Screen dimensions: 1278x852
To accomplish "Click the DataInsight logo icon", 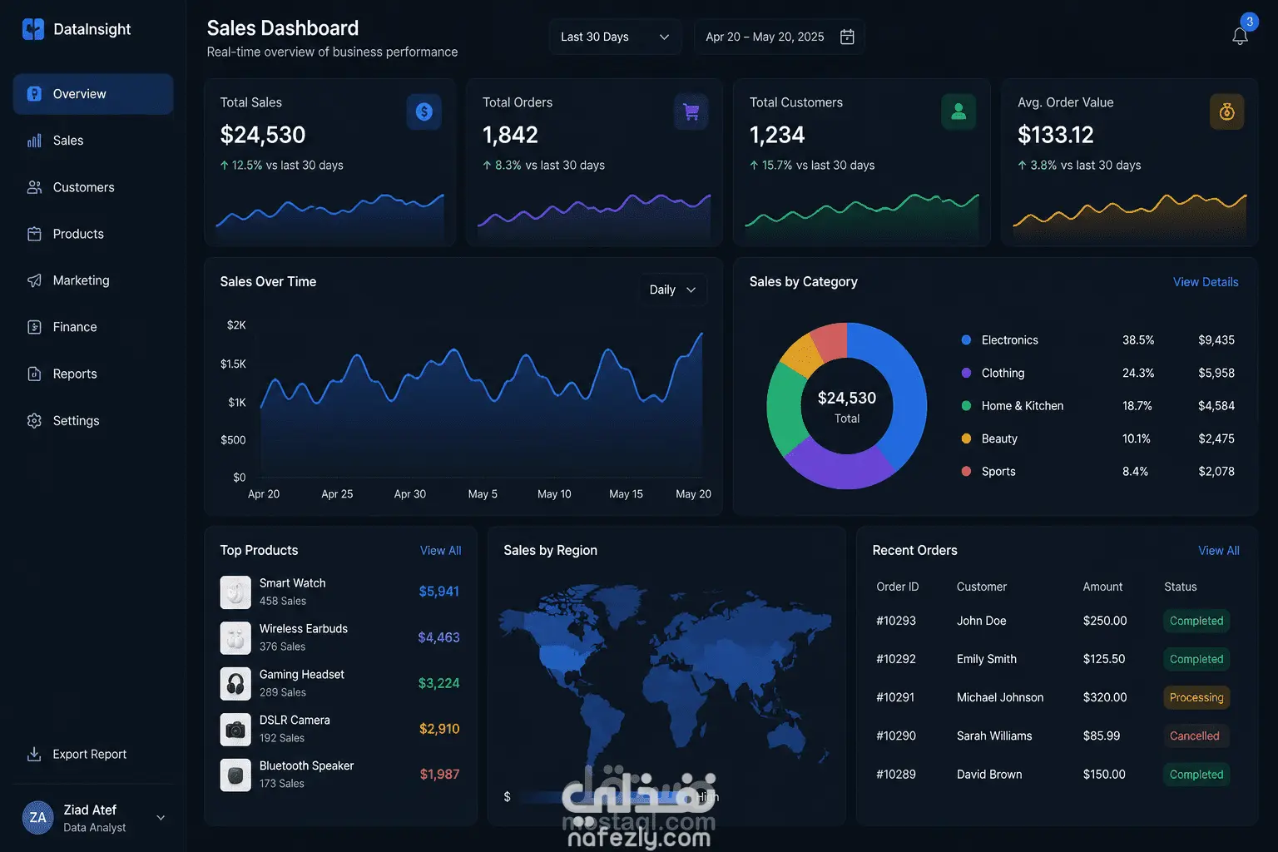I will tap(33, 29).
